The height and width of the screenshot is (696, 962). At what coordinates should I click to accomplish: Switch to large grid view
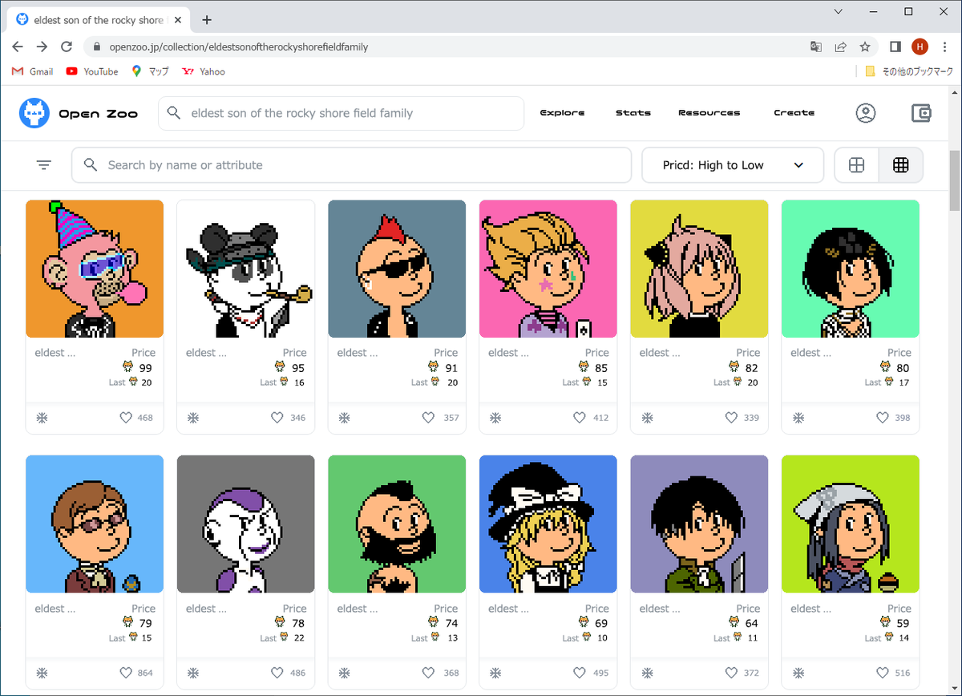[x=856, y=165]
